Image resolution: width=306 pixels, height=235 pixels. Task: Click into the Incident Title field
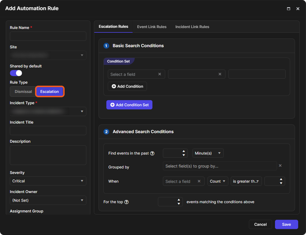tap(48, 131)
